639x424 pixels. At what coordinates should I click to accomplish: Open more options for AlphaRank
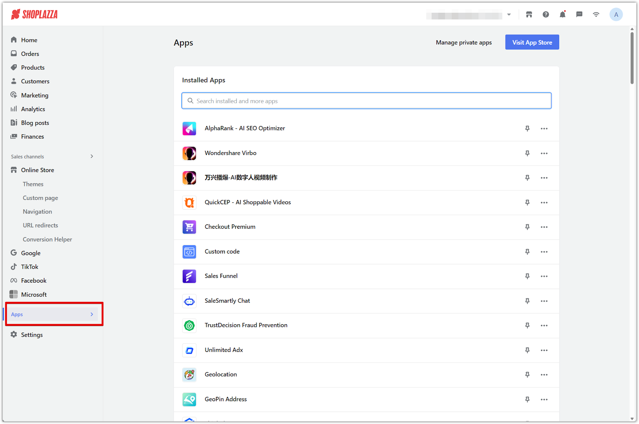coord(544,129)
